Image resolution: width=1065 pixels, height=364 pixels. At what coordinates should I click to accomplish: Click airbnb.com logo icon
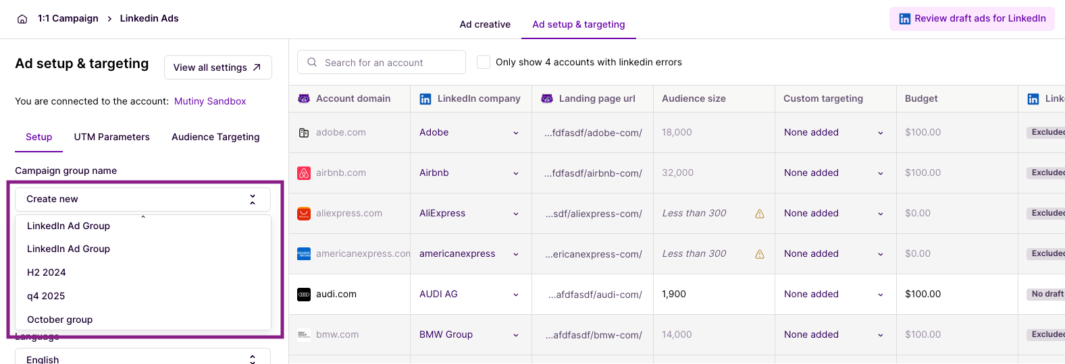pyautogui.click(x=304, y=173)
